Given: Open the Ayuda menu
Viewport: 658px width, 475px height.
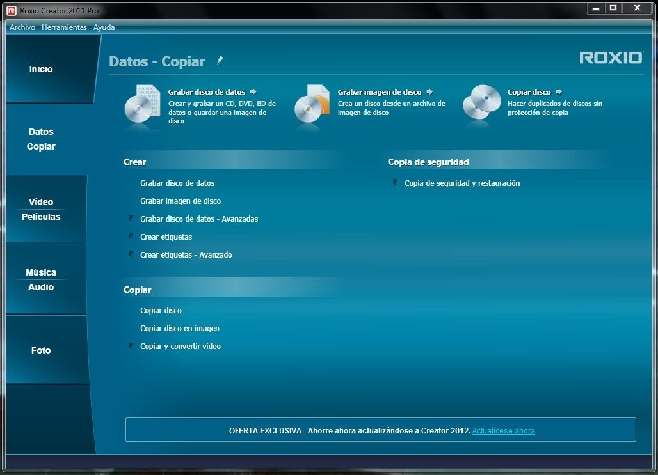Looking at the screenshot, I should coord(104,27).
